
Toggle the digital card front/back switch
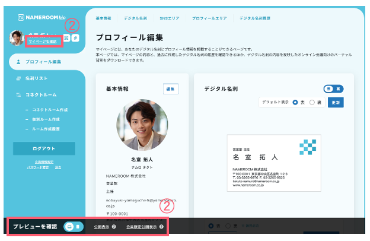pos(333,89)
